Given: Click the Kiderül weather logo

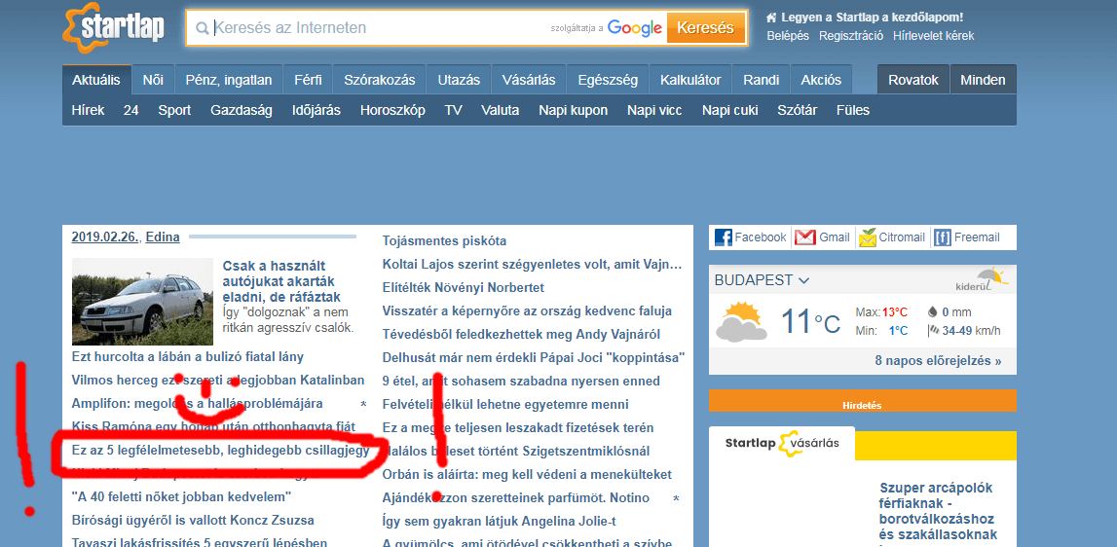Looking at the screenshot, I should point(981,280).
